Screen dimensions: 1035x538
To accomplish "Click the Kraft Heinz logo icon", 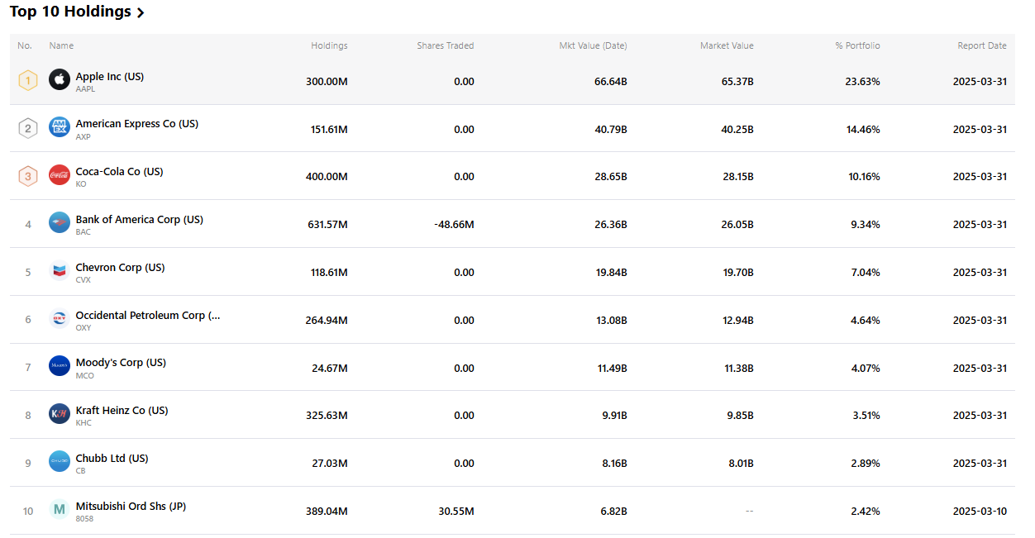I will click(60, 414).
